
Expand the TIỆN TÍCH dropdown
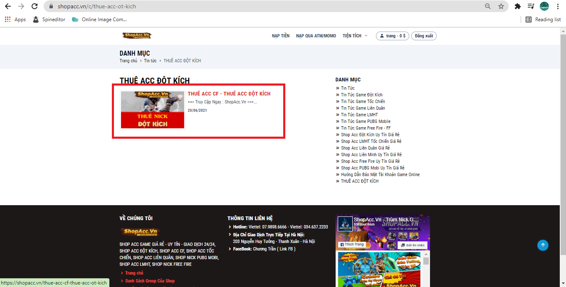pyautogui.click(x=355, y=36)
